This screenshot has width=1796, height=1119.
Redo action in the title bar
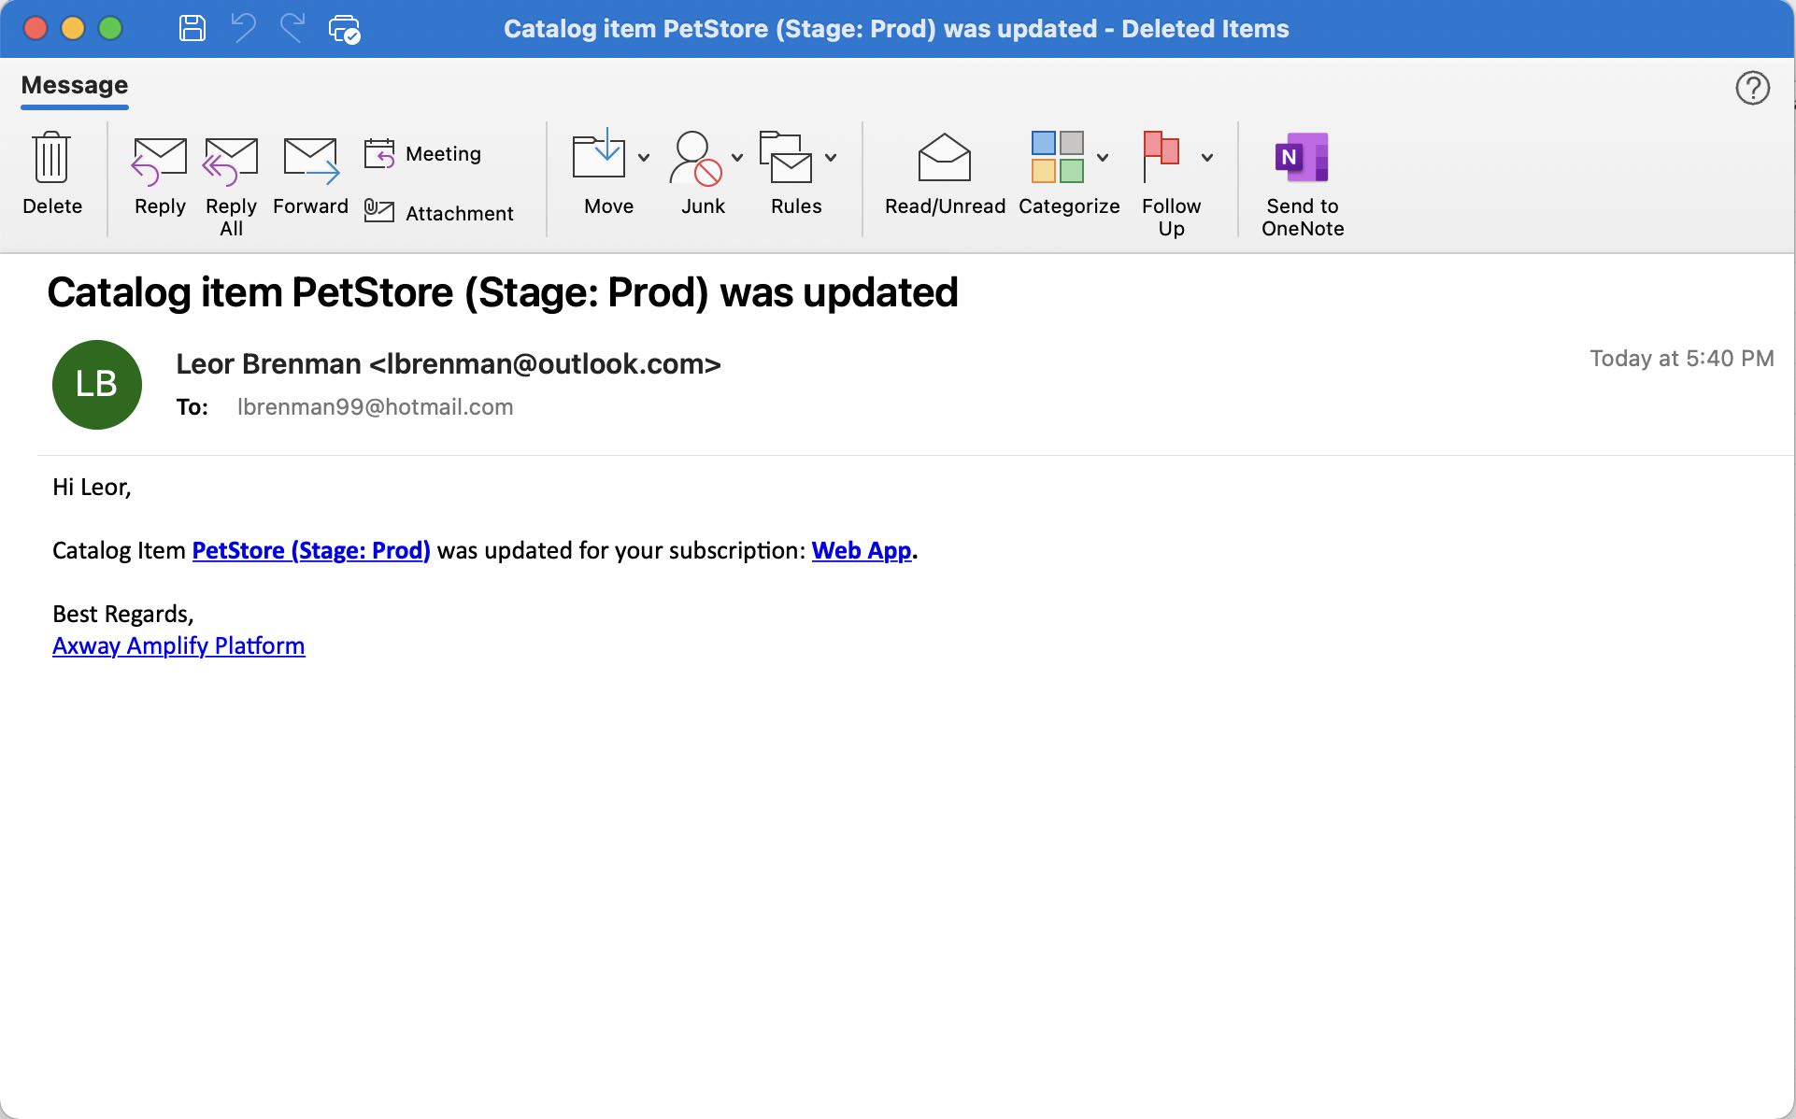pos(292,28)
